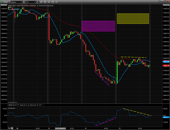Click the 06 date label on time axis
170x130 pixels.
(x=17, y=128)
